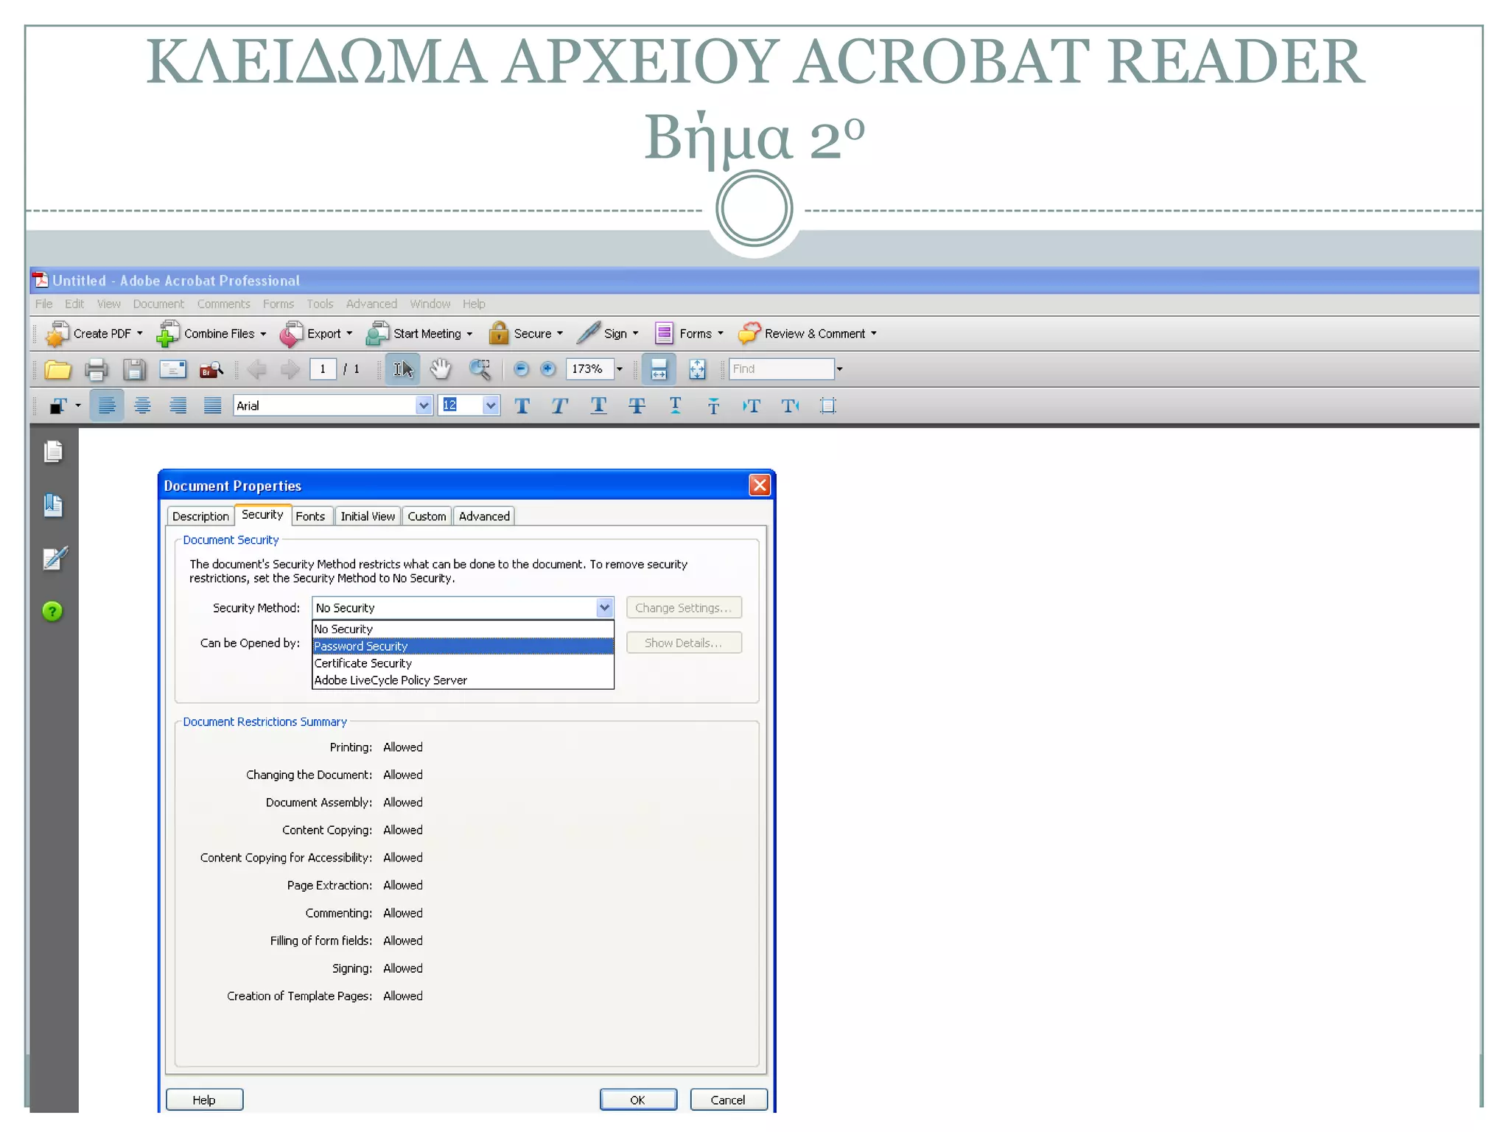Open the 173% zoom level dropdown arrow

620,369
